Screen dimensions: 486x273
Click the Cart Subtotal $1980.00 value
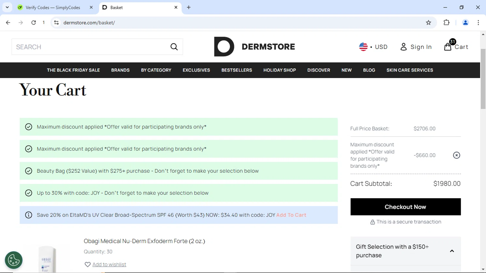point(447,184)
